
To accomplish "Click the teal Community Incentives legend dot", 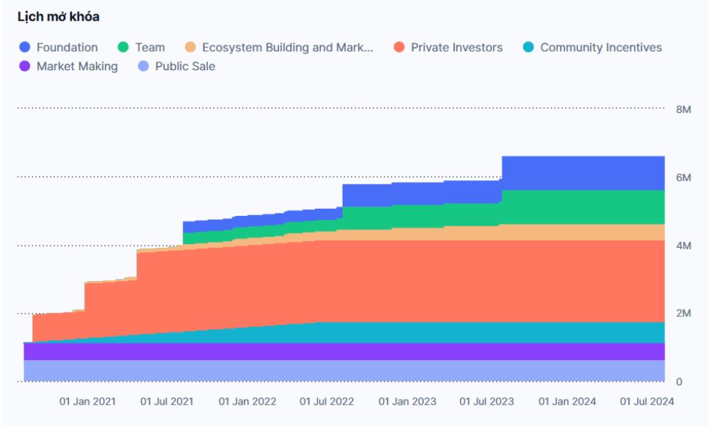I will click(528, 48).
